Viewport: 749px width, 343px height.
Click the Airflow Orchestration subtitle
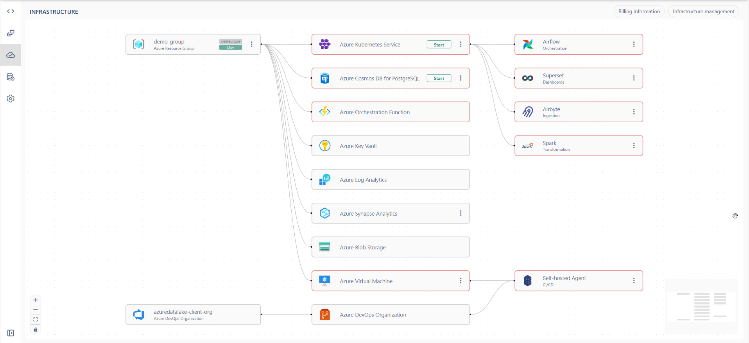[555, 48]
